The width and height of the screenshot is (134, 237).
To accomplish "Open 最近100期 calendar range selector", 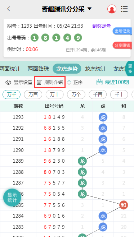I will (113, 82).
